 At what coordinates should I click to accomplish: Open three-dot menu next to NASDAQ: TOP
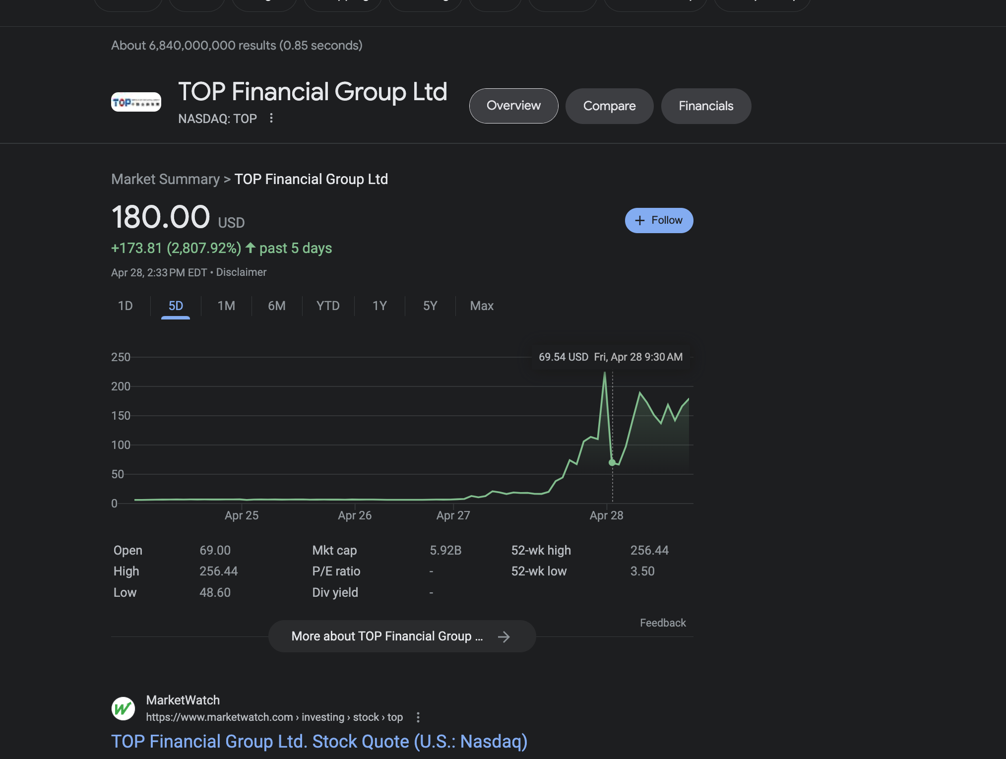coord(271,118)
